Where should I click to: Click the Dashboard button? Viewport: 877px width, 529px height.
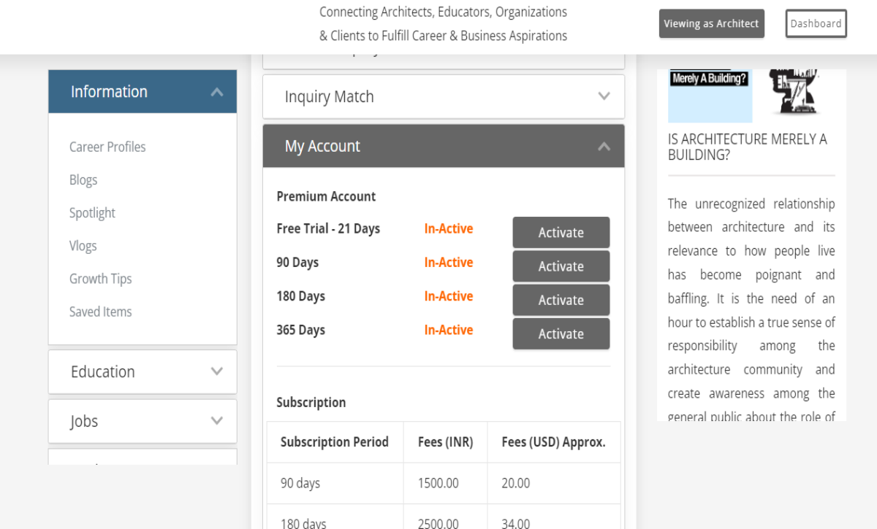[816, 23]
